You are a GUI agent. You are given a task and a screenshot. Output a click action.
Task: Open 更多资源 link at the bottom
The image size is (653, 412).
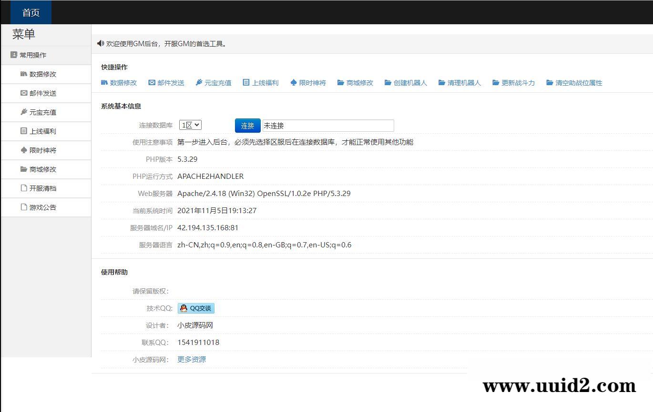click(192, 359)
